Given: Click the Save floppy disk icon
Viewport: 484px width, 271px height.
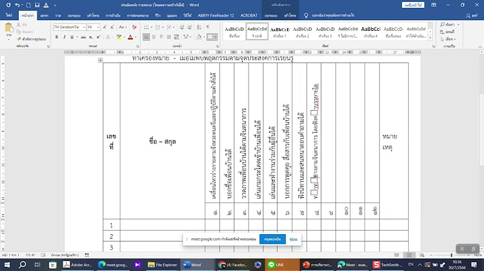Looking at the screenshot, I should [x=37, y=5].
